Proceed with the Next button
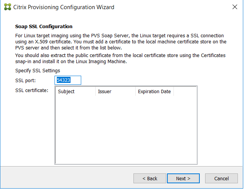This screenshot has width=244, height=189. pos(183,178)
